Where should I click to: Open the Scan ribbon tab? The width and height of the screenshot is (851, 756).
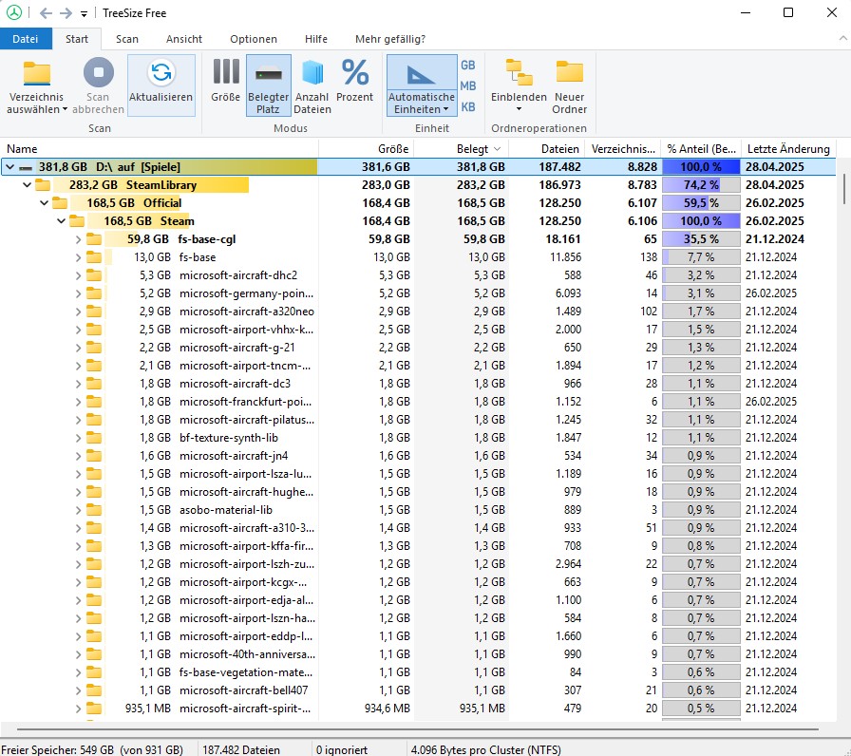pyautogui.click(x=127, y=39)
